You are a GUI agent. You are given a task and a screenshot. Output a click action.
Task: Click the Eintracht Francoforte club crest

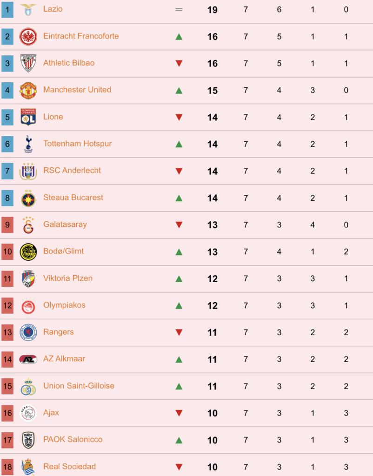(x=28, y=37)
